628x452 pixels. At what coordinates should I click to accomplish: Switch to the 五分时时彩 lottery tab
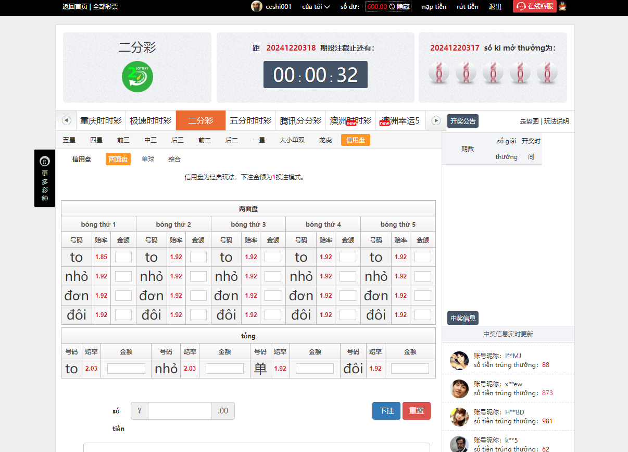point(250,120)
